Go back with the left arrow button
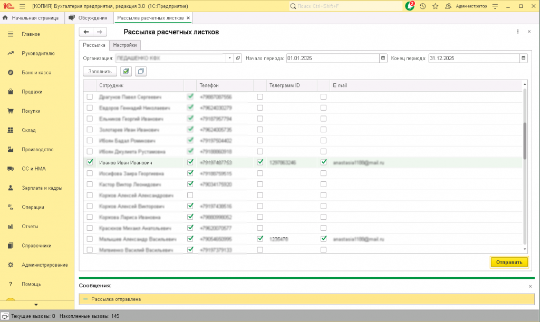 tap(86, 32)
